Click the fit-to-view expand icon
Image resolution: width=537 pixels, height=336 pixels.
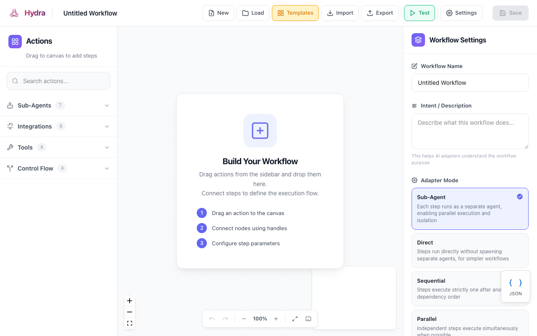click(x=295, y=319)
